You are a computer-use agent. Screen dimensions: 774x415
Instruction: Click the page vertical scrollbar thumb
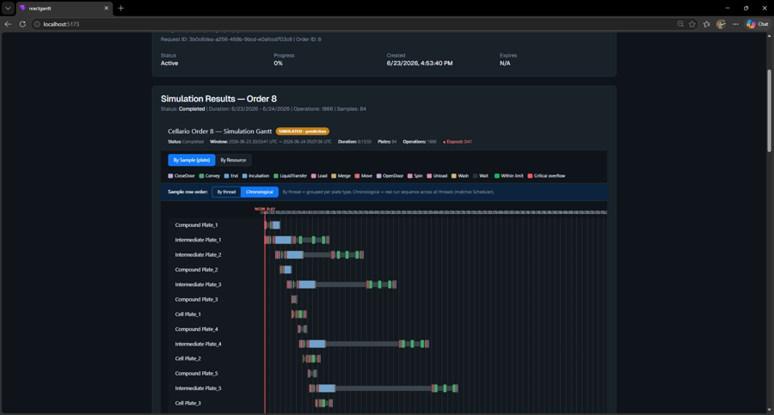769,111
